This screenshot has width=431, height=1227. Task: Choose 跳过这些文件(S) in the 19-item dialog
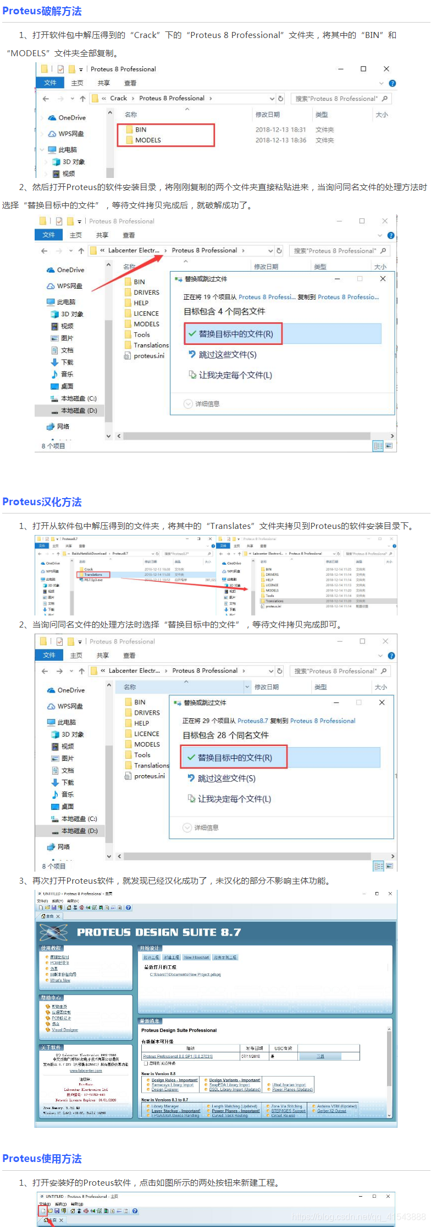(223, 355)
